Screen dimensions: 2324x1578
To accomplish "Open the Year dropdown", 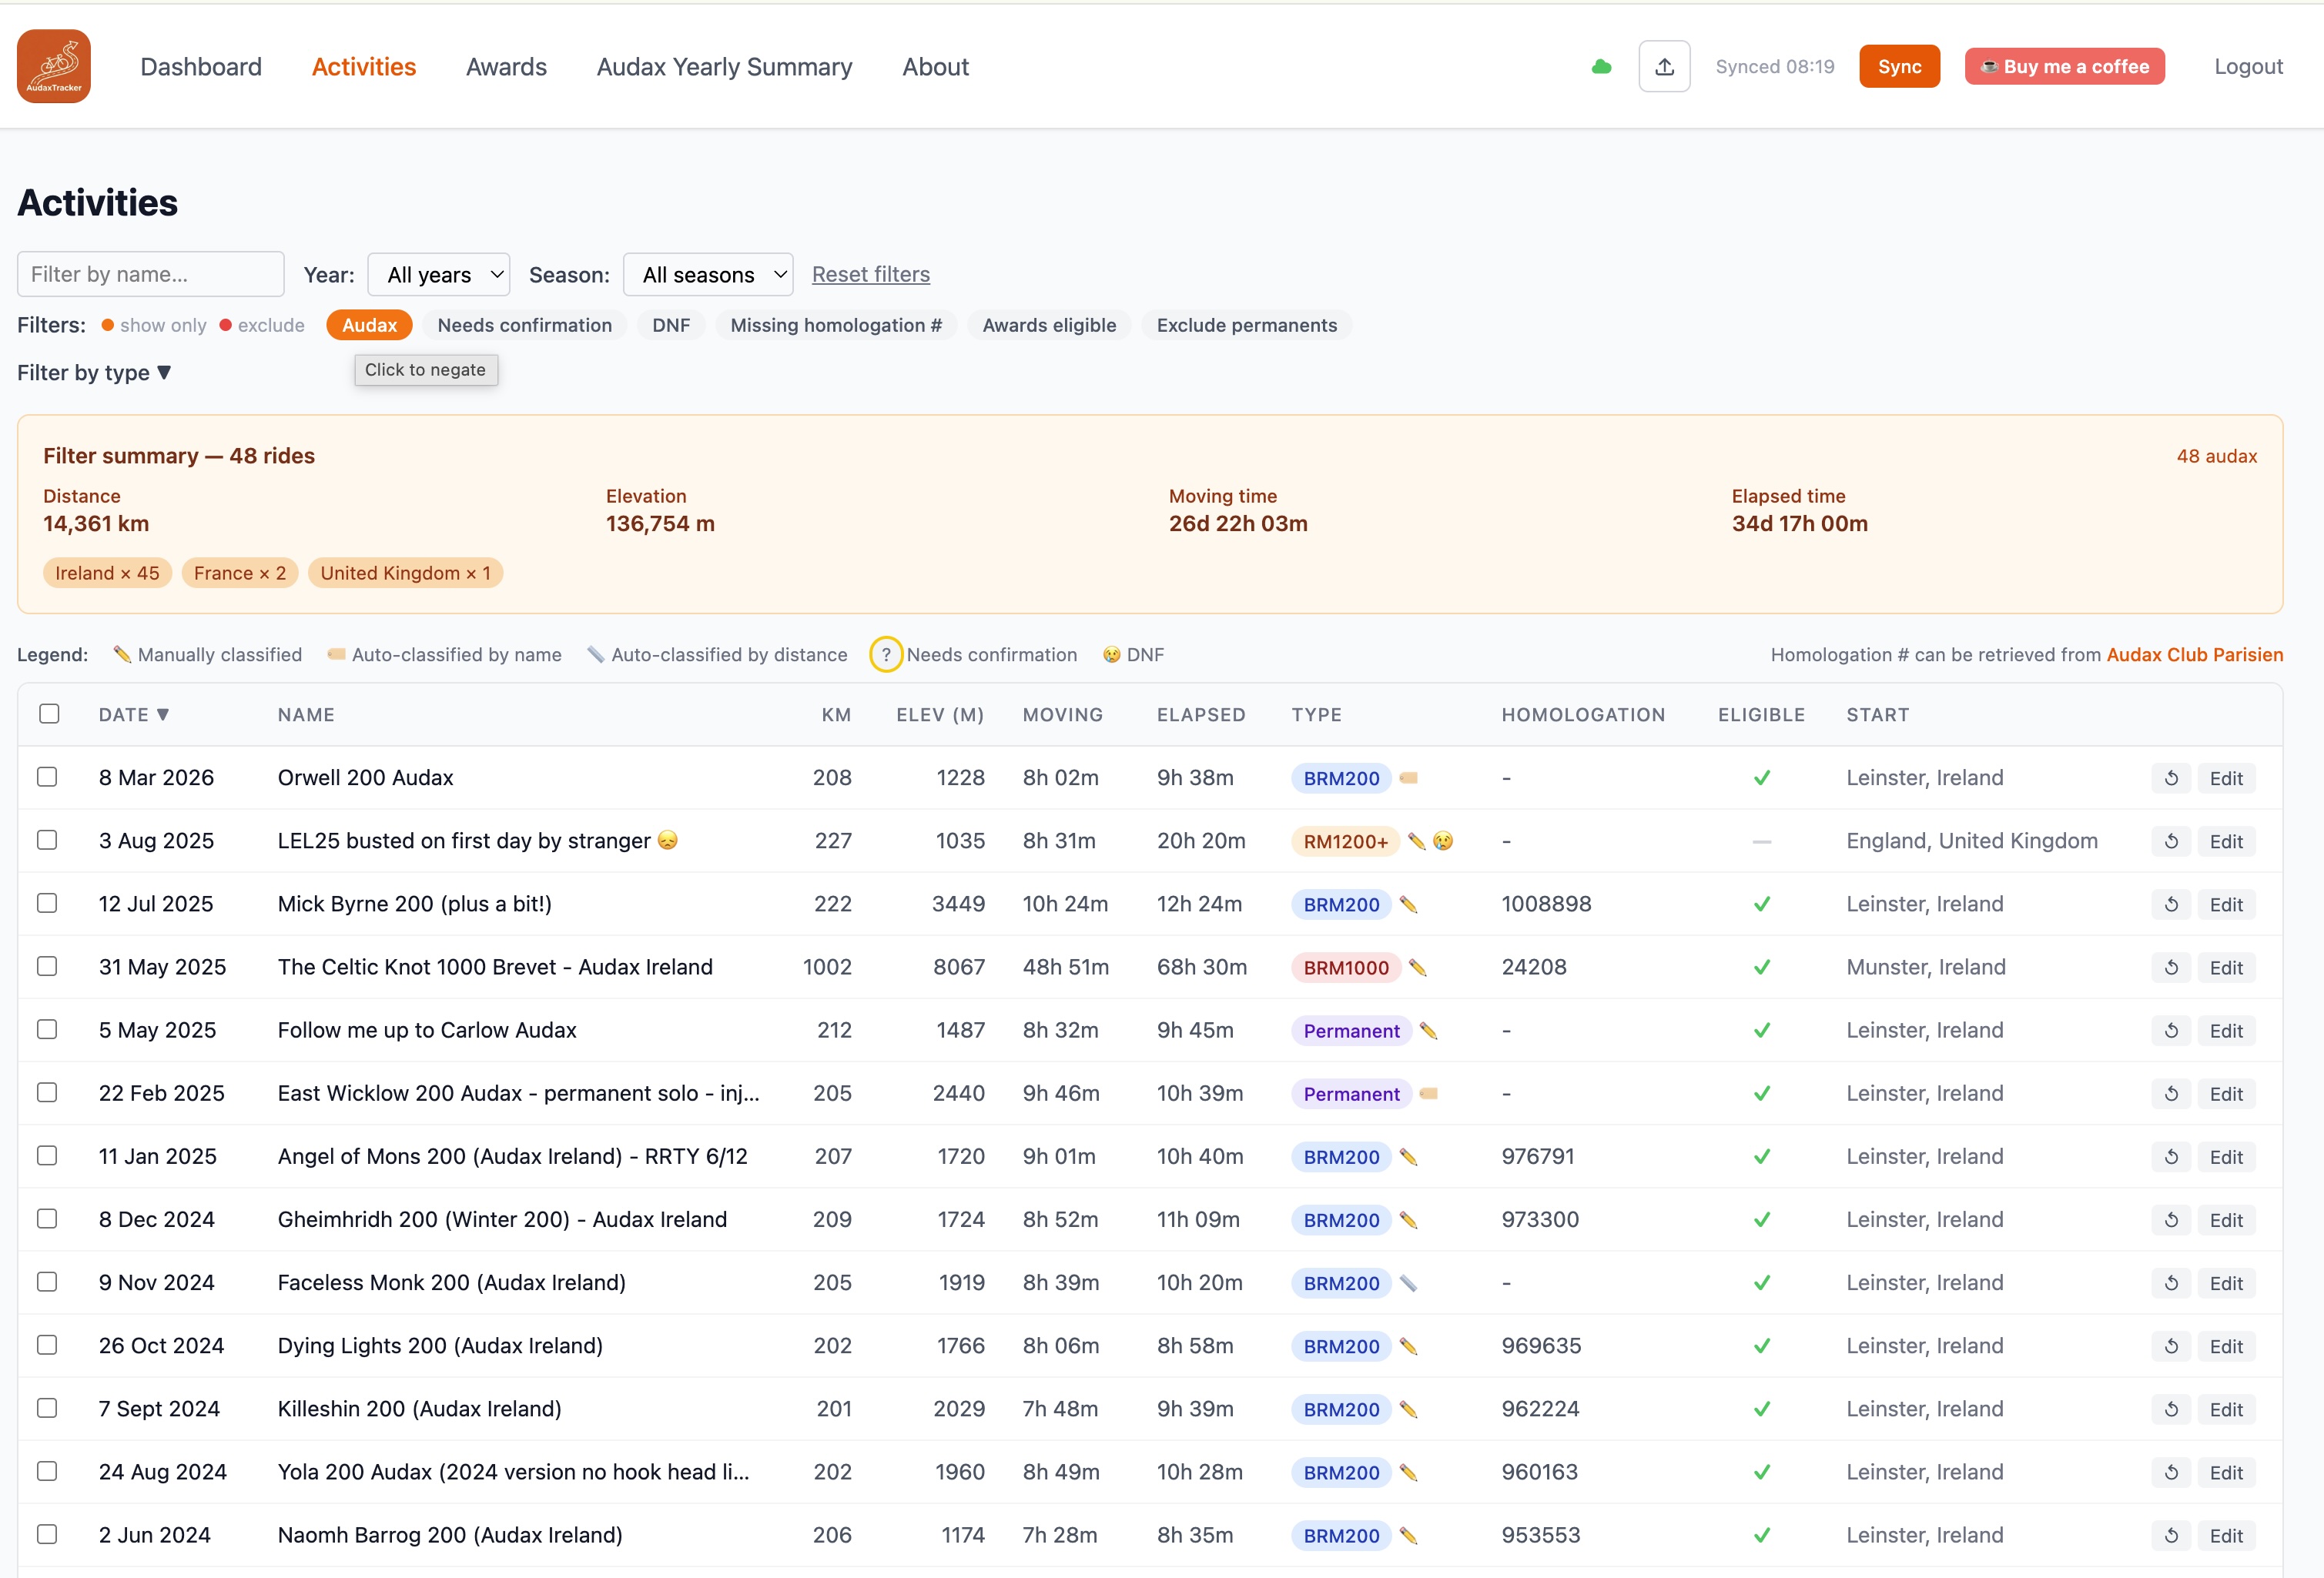I will 438,275.
